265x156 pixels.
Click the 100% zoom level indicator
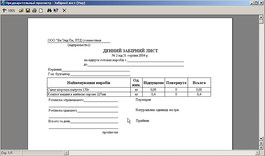[11, 11]
